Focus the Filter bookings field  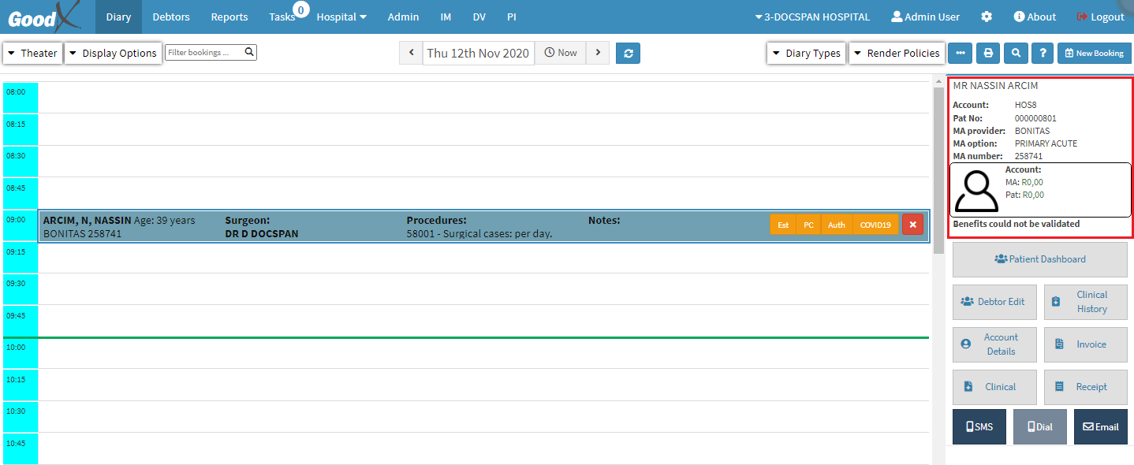203,52
